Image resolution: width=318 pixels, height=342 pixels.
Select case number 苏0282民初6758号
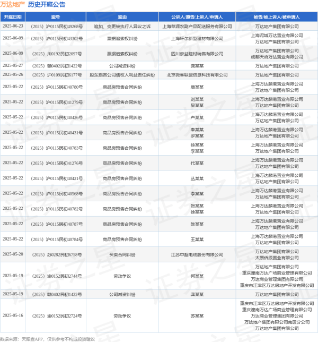coord(57,254)
